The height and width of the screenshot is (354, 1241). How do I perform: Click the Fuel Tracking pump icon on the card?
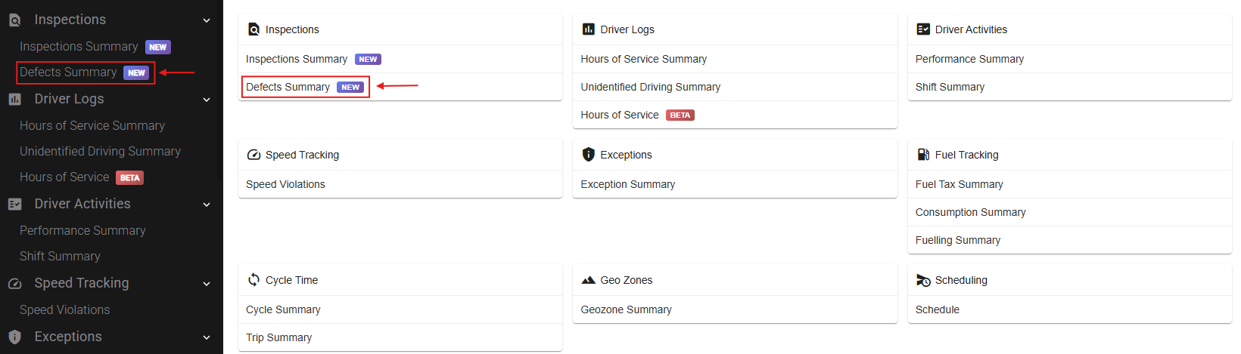click(x=923, y=155)
